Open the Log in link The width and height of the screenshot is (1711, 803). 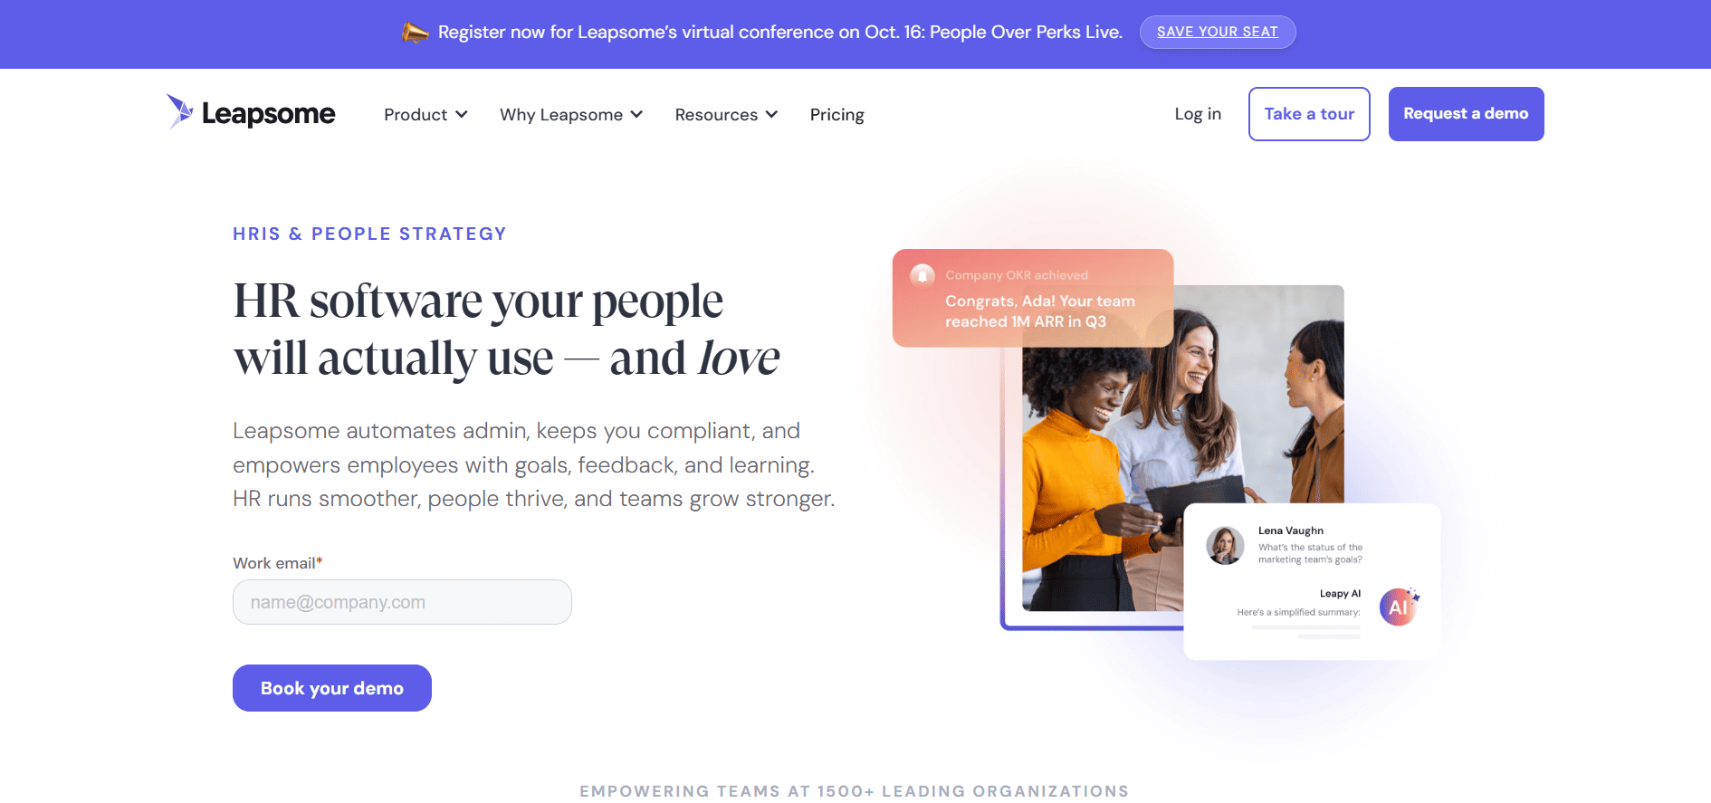click(1198, 114)
